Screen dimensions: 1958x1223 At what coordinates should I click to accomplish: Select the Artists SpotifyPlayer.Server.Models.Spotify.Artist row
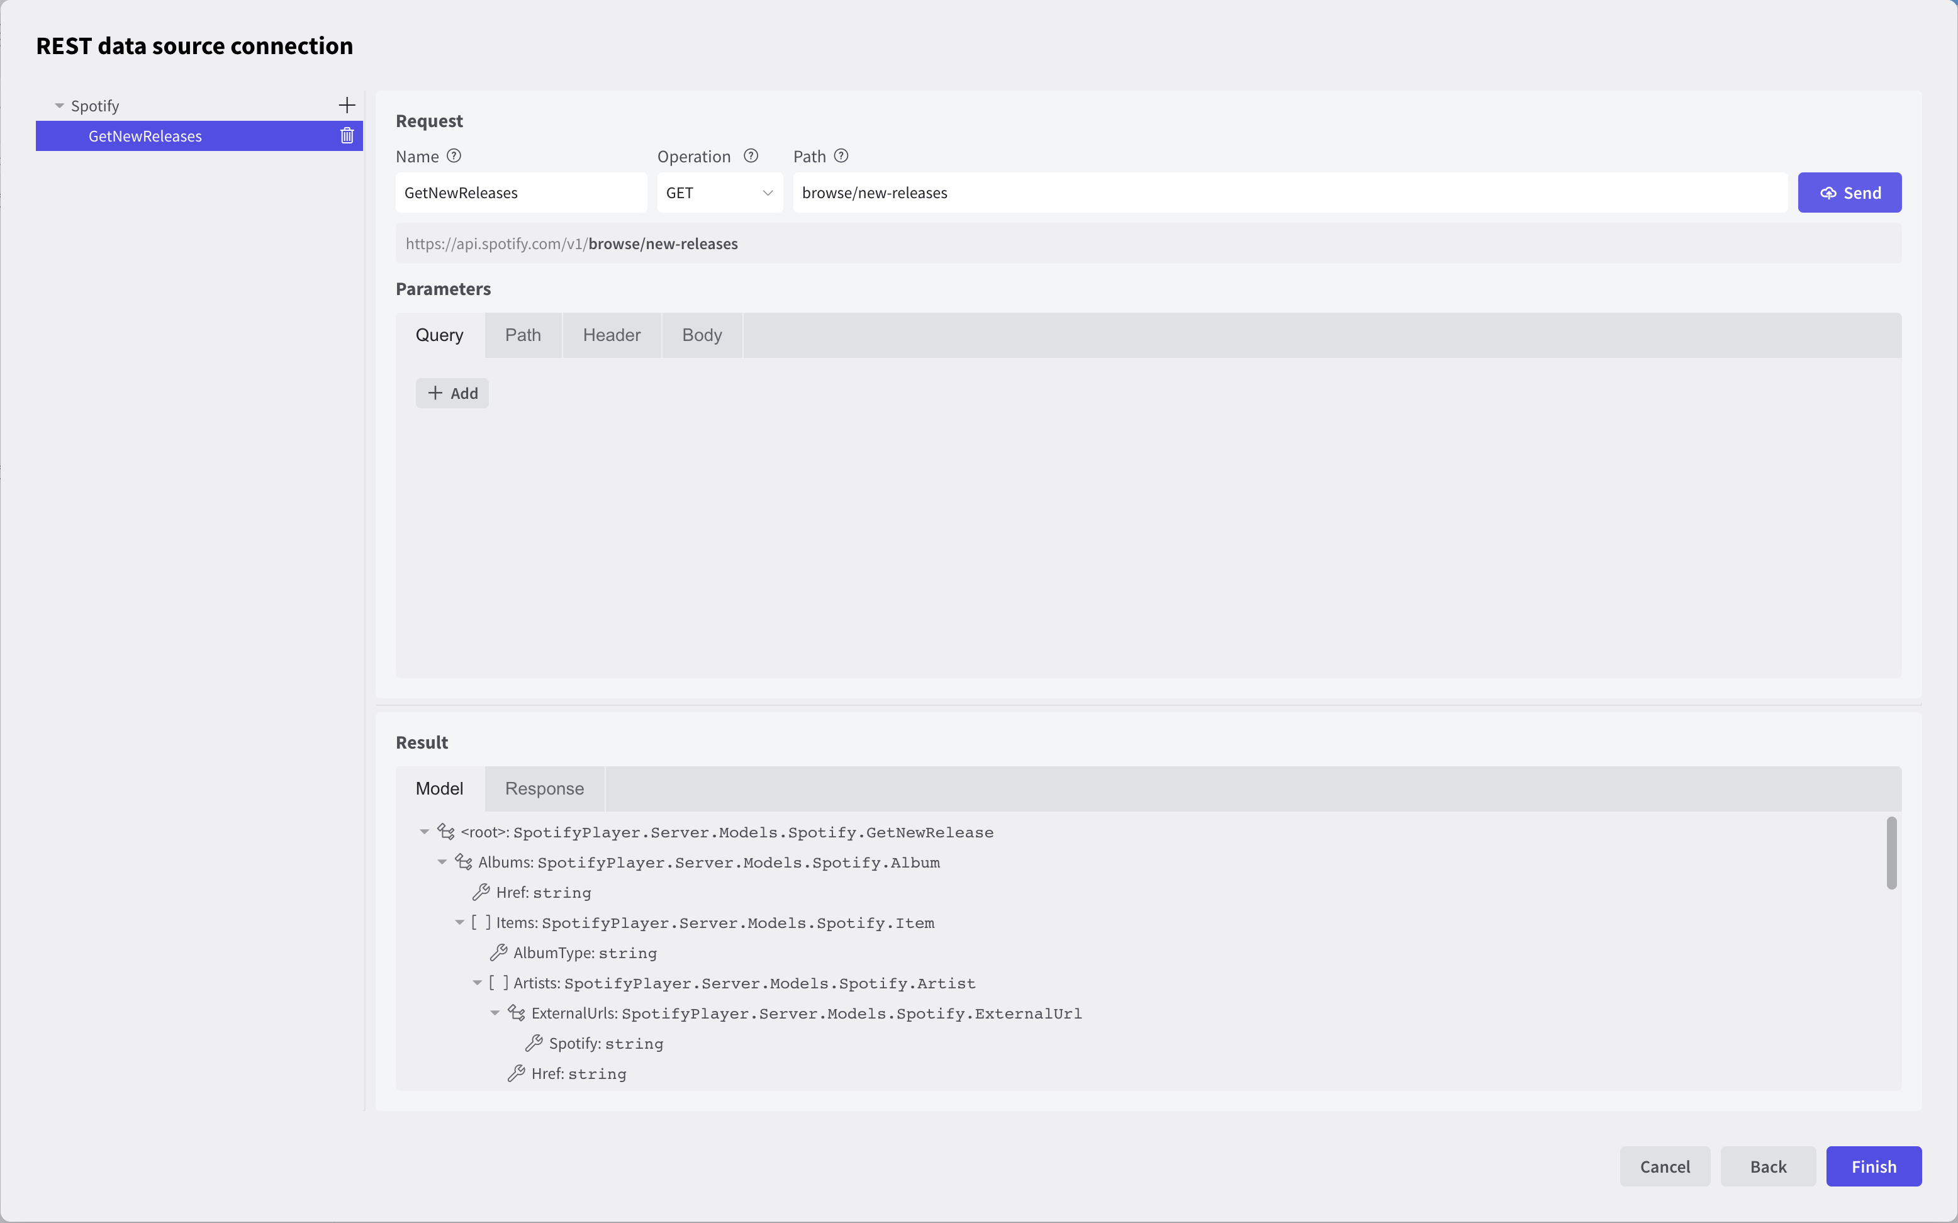[x=744, y=983]
